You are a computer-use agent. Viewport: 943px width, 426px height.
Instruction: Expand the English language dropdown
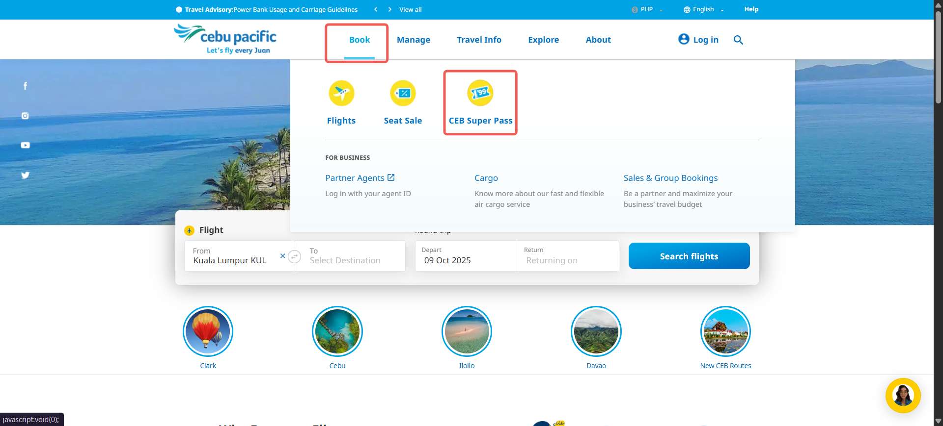click(703, 9)
